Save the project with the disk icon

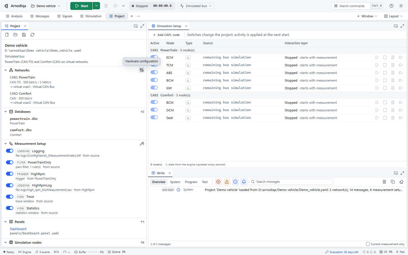[x=24, y=35]
